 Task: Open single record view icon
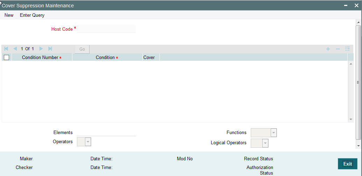pos(347,49)
